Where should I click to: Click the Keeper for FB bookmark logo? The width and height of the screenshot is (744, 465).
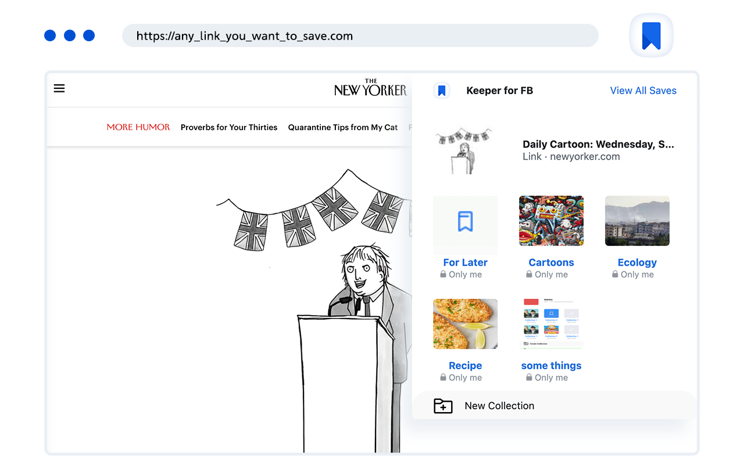click(442, 91)
